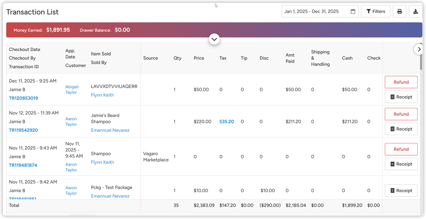
Task: Click the total quantity 35
Action: pyautogui.click(x=176, y=206)
